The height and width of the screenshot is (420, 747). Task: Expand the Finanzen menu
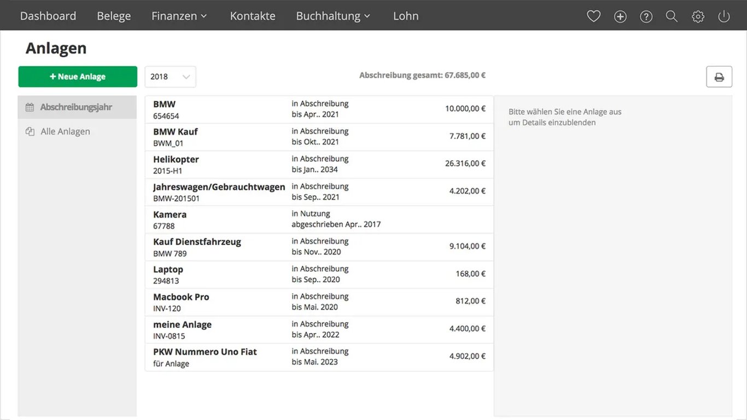179,16
